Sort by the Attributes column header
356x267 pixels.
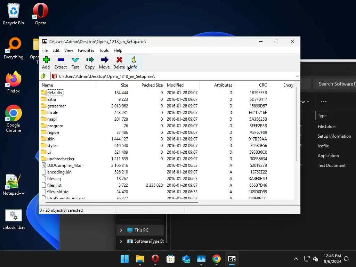(x=217, y=85)
